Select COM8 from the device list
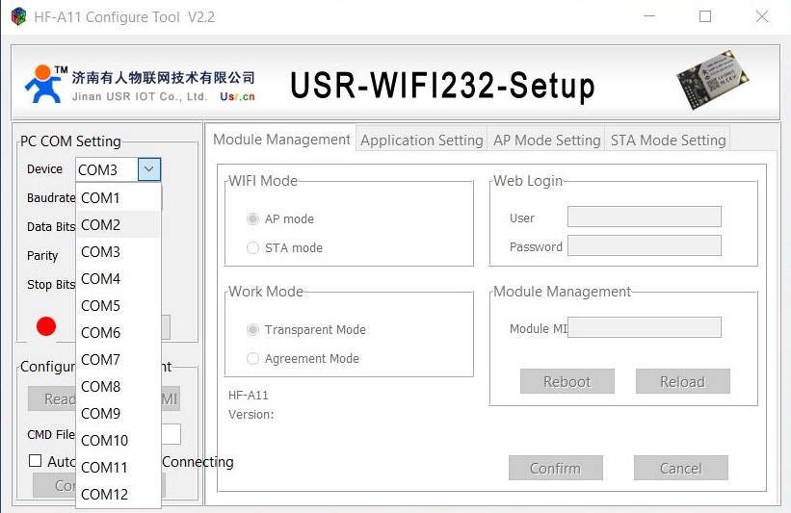 tap(119, 387)
